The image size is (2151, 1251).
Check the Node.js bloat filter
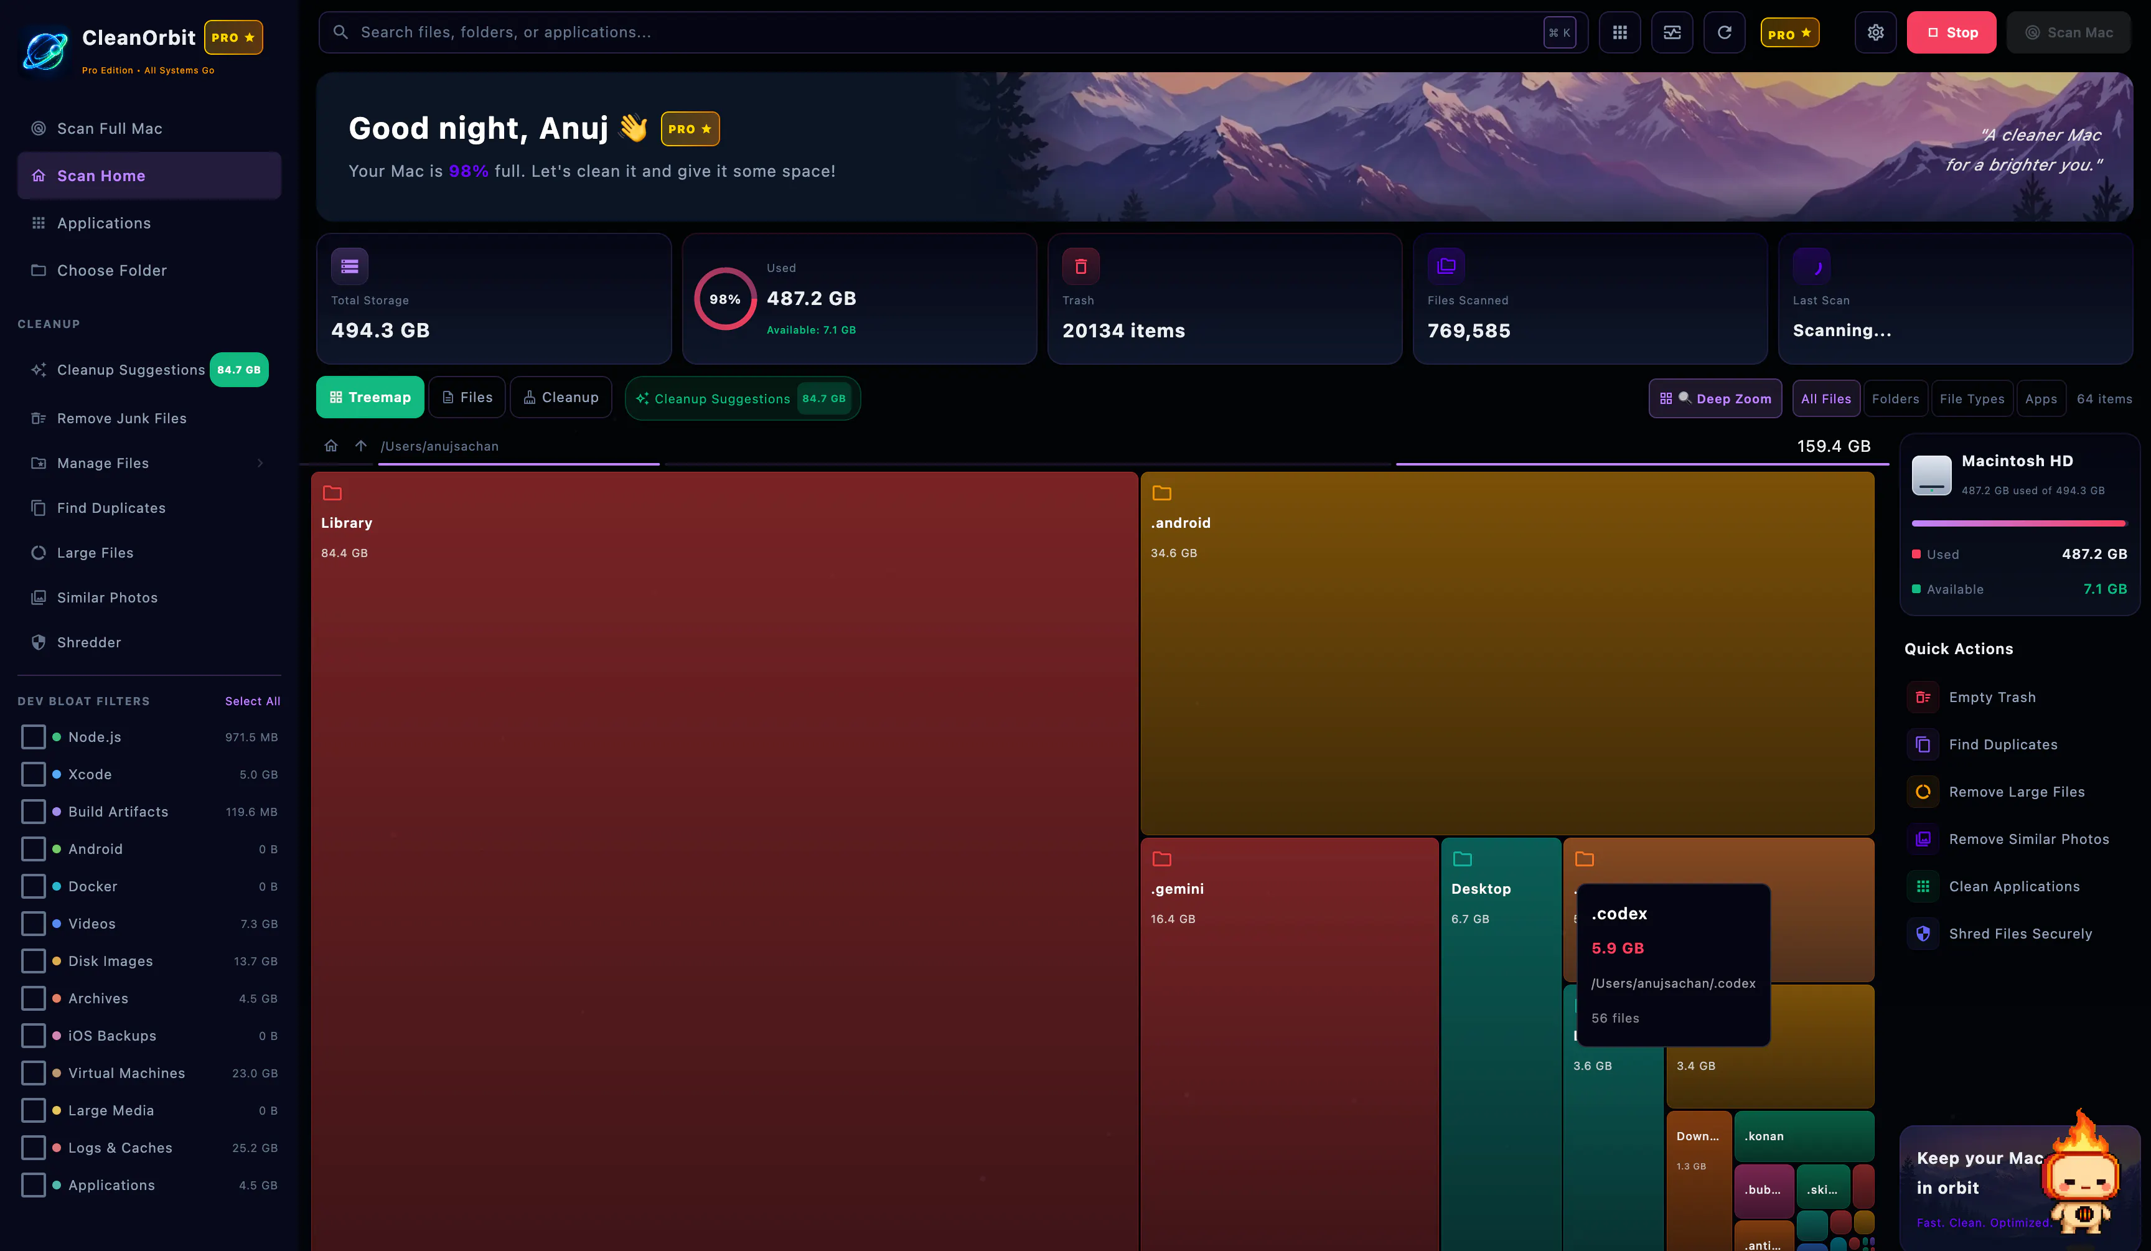pyautogui.click(x=33, y=738)
